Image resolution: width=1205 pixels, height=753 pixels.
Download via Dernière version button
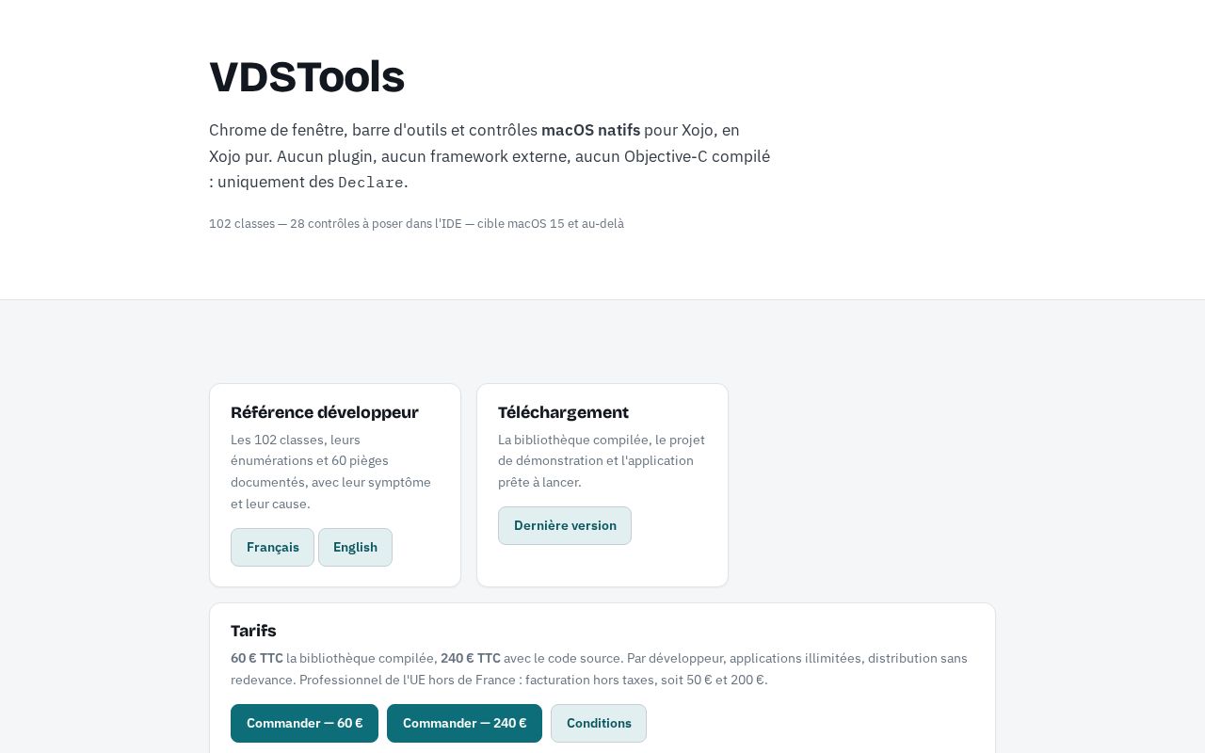(x=565, y=525)
